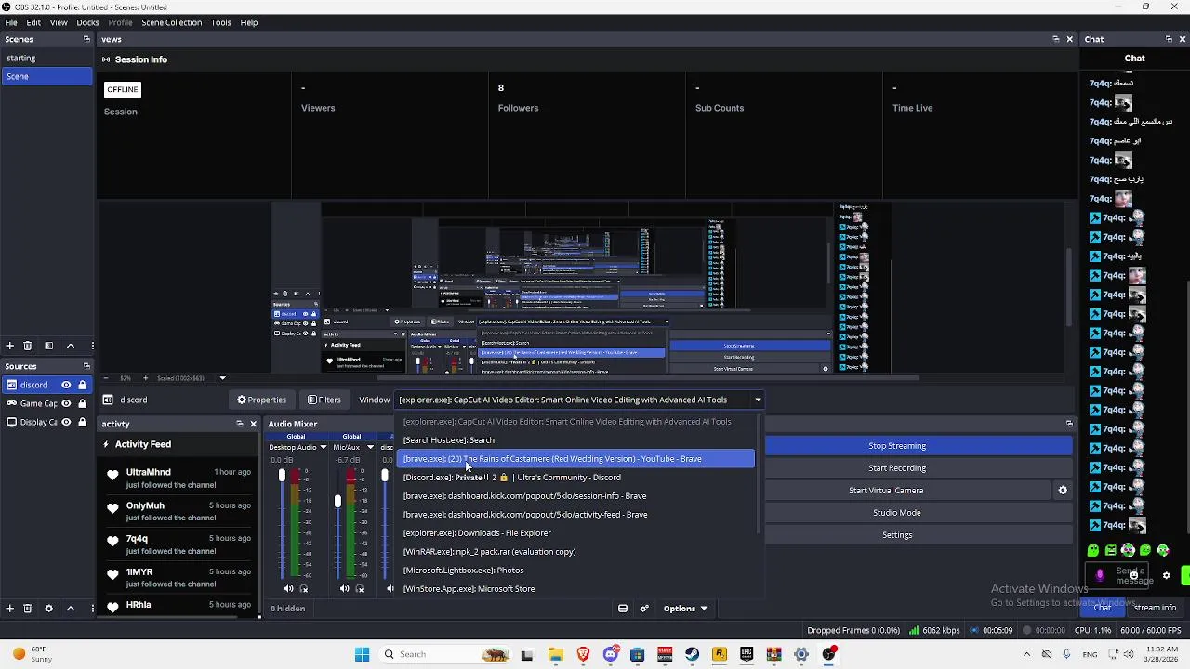Select the SearchHost.exe Search window option
1190x669 pixels.
[576, 440]
